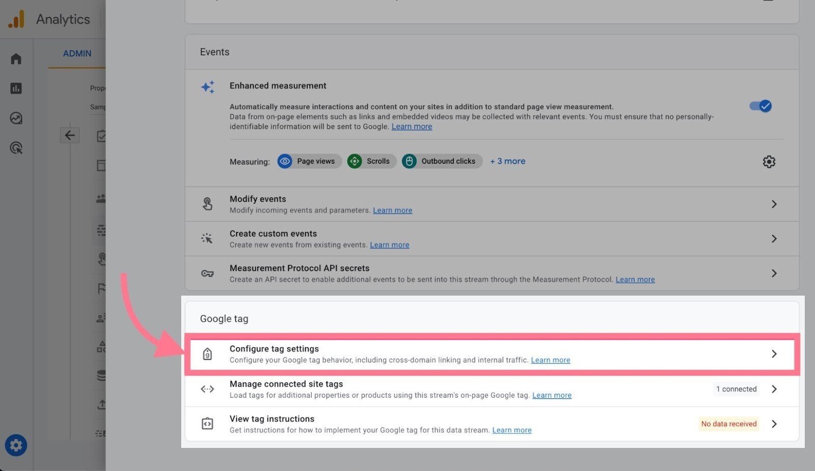Click the Page views measurement chip
Screen dimensions: 815x471
pyautogui.click(x=309, y=161)
